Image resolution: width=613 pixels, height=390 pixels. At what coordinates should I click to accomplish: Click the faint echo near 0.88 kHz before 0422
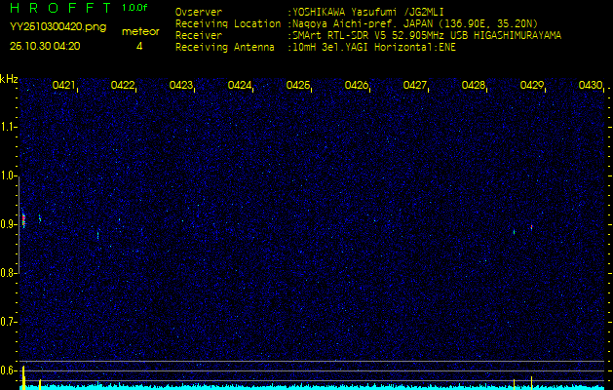coord(97,235)
